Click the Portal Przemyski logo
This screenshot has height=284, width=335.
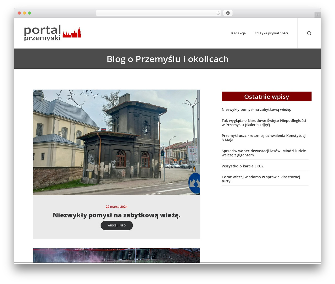coord(52,33)
